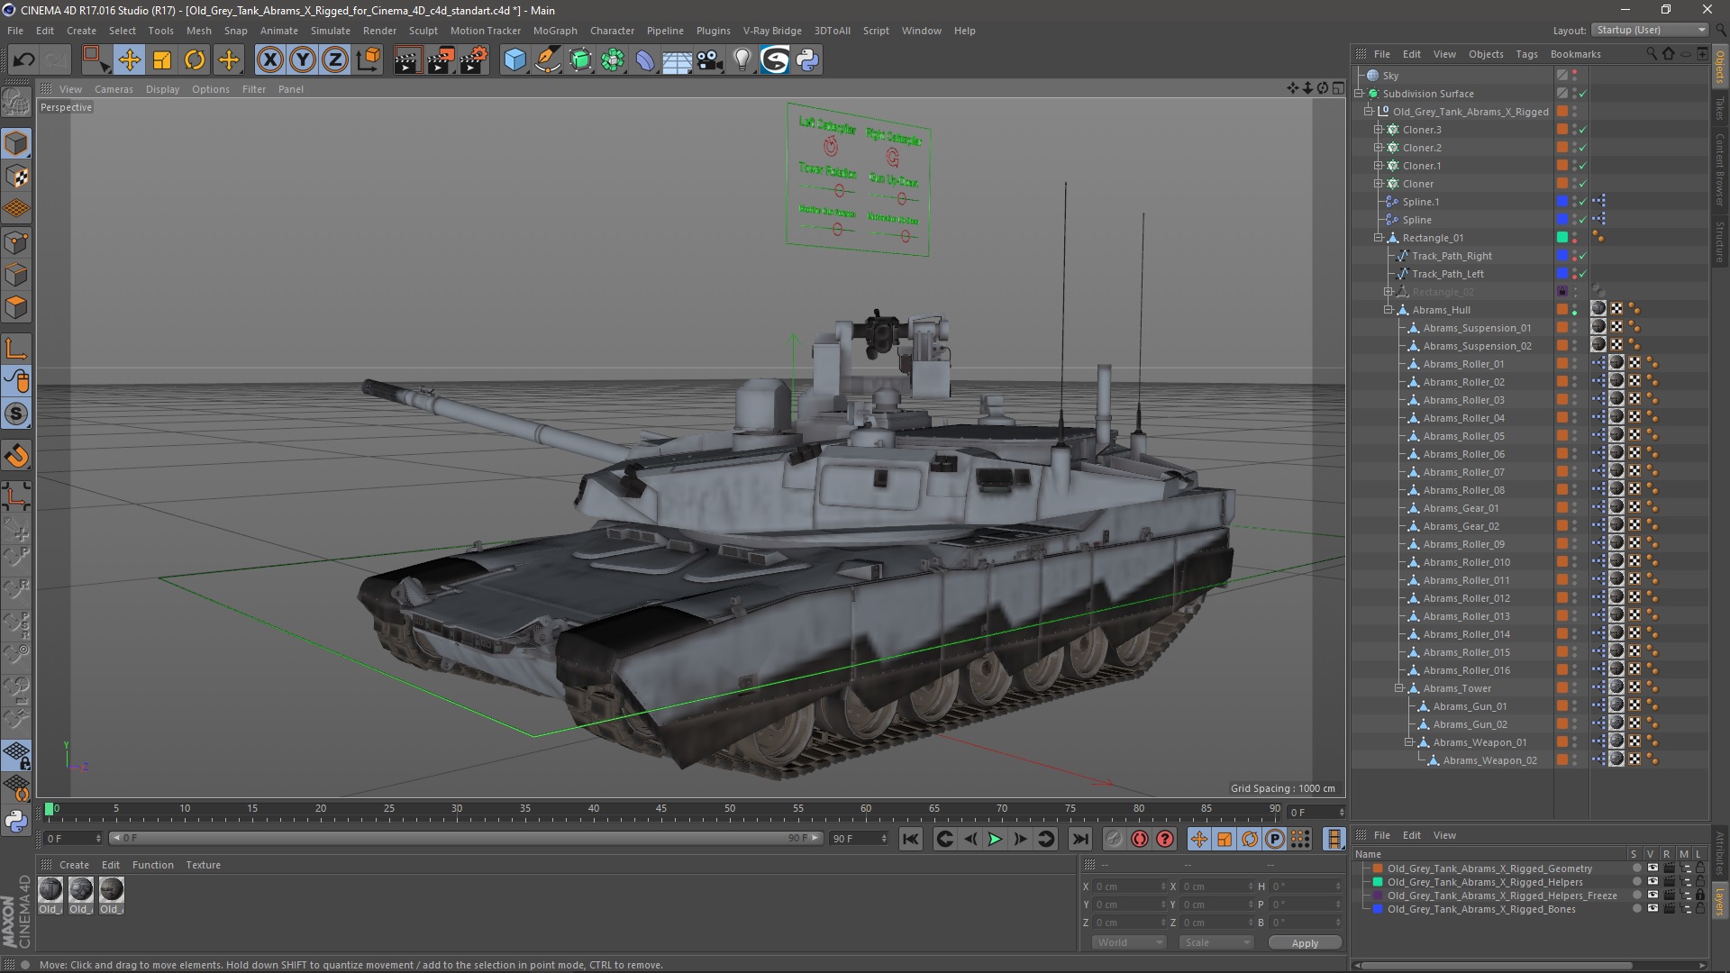1730x973 pixels.
Task: Collapse the Abrams_Tower tree node
Action: coord(1398,688)
